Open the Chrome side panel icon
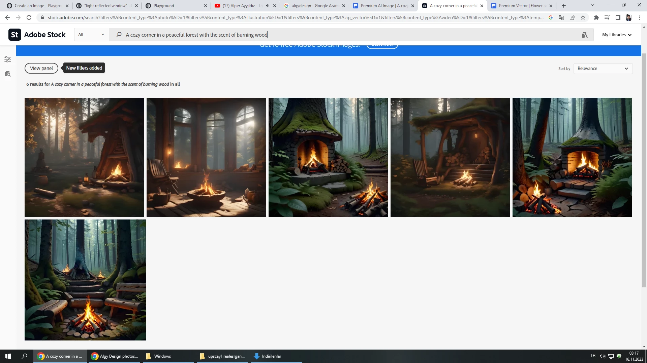This screenshot has height=363, width=647. [618, 17]
